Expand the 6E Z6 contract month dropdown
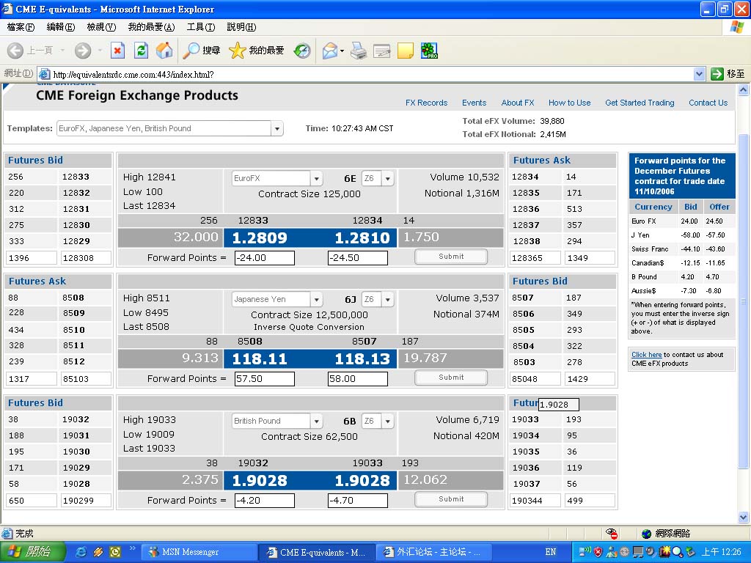 click(x=387, y=179)
